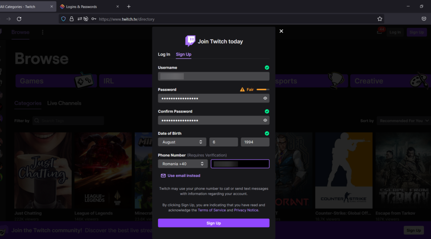The height and width of the screenshot is (239, 431).
Task: Open the three-dot more menu near Browse
Action: (x=43, y=32)
